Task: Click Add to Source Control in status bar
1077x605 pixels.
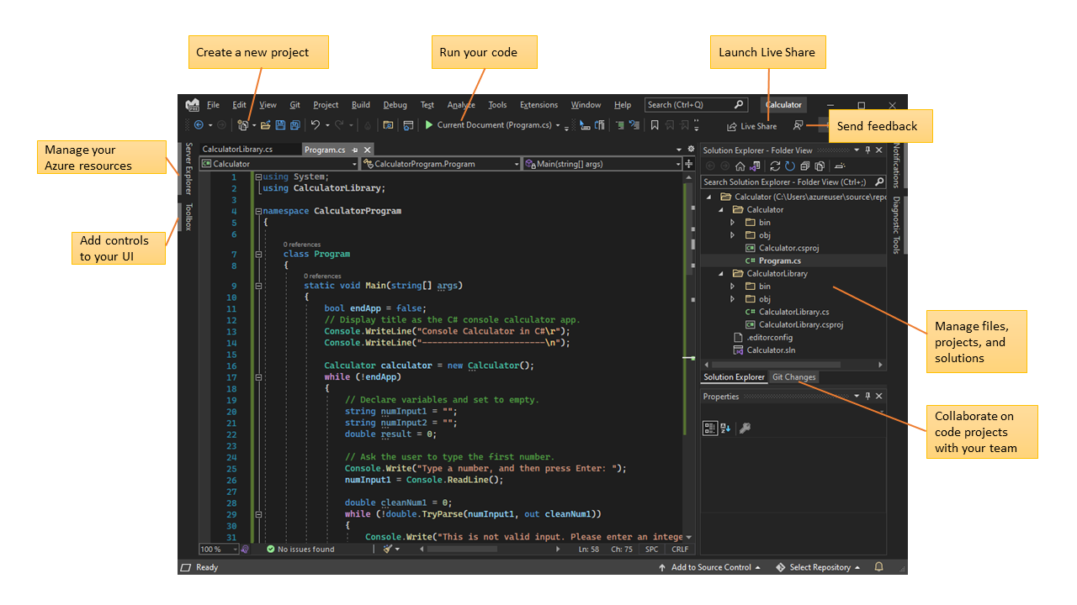Action: point(711,567)
